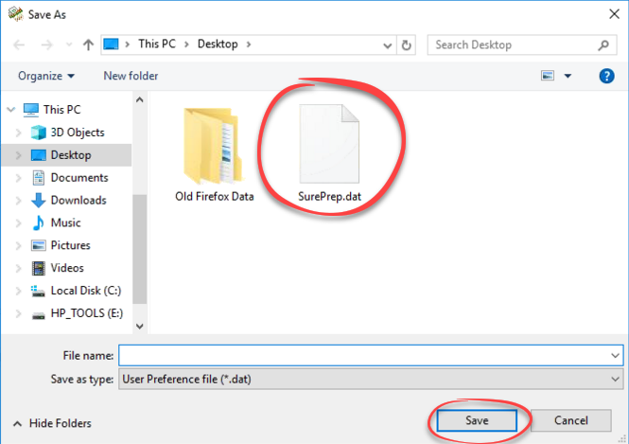Expand the 3D Objects node
629x444 pixels.
19,133
